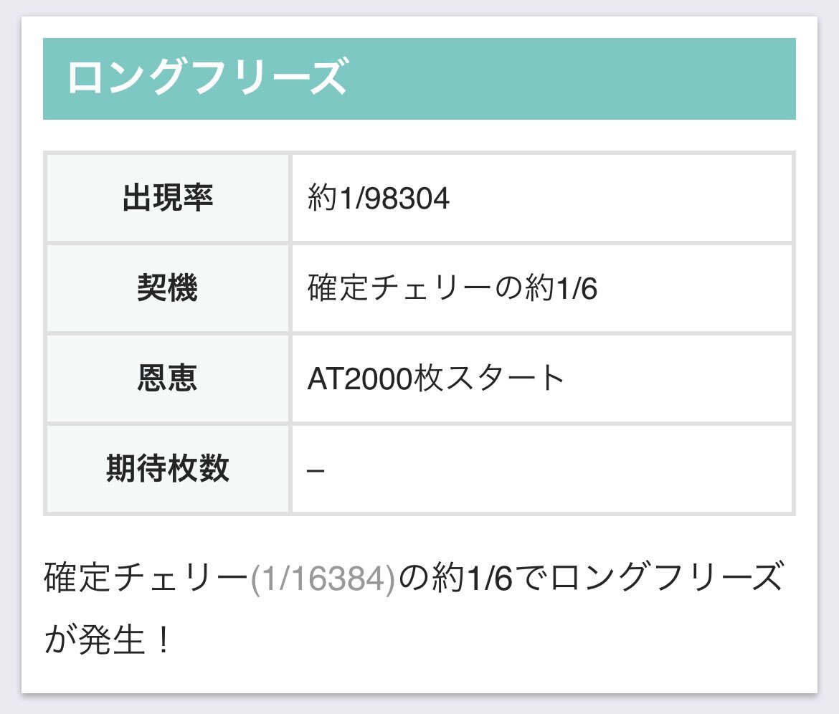Select the 恩恵 row label
839x714 pixels.
(x=168, y=378)
